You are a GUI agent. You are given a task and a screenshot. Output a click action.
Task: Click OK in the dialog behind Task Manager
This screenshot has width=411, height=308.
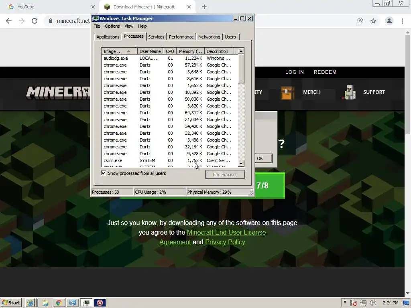coord(263,158)
